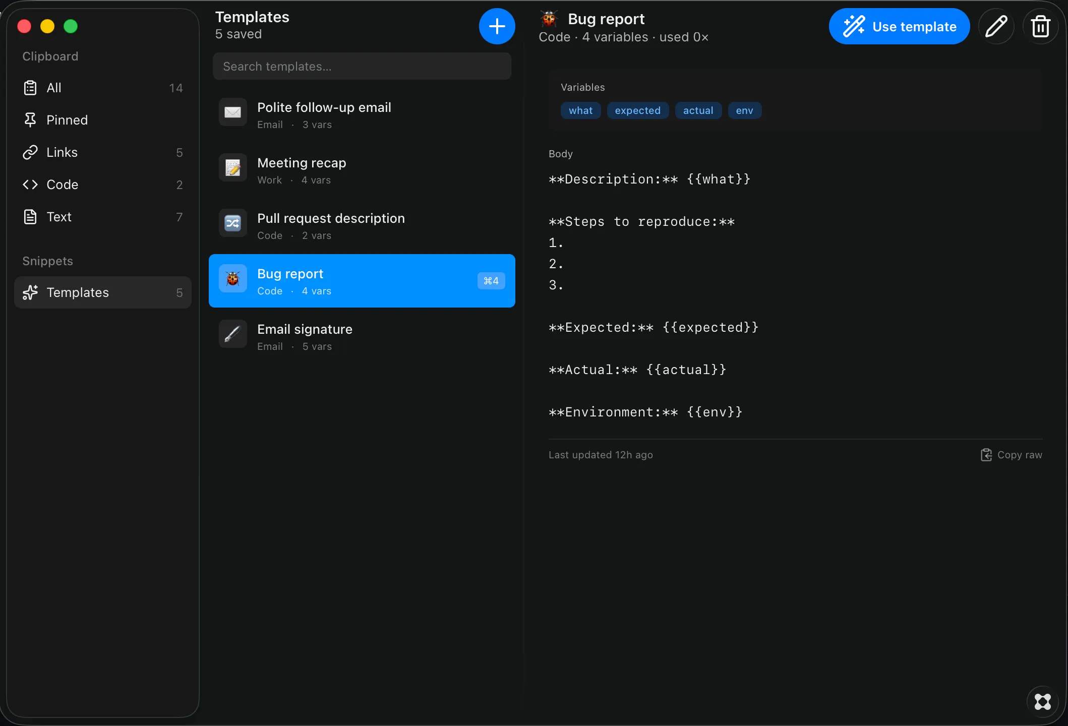Open the Pinned section
This screenshot has width=1068, height=726.
tap(103, 120)
